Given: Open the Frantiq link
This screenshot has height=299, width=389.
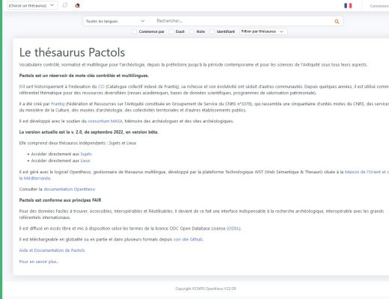Looking at the screenshot, I should click(x=58, y=104).
